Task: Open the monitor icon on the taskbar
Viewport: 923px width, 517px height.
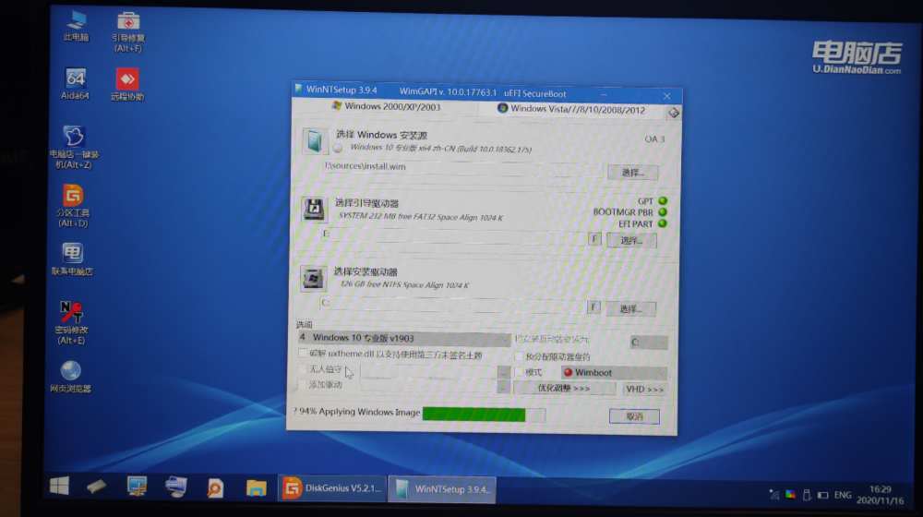Action: [137, 487]
